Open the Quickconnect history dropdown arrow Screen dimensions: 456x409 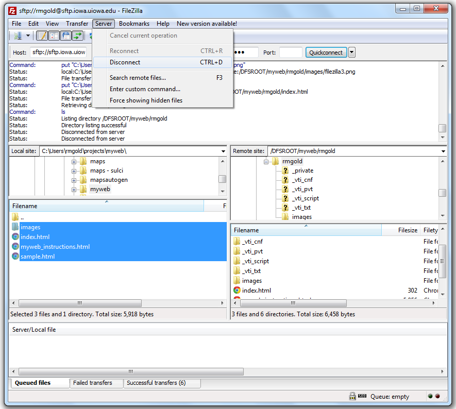click(352, 53)
